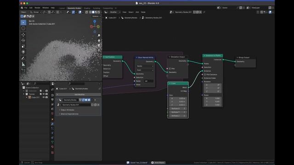The image size is (294, 165).
Task: Unlink Geometry Nodes.001 node group in modifier
Action: click(98, 105)
